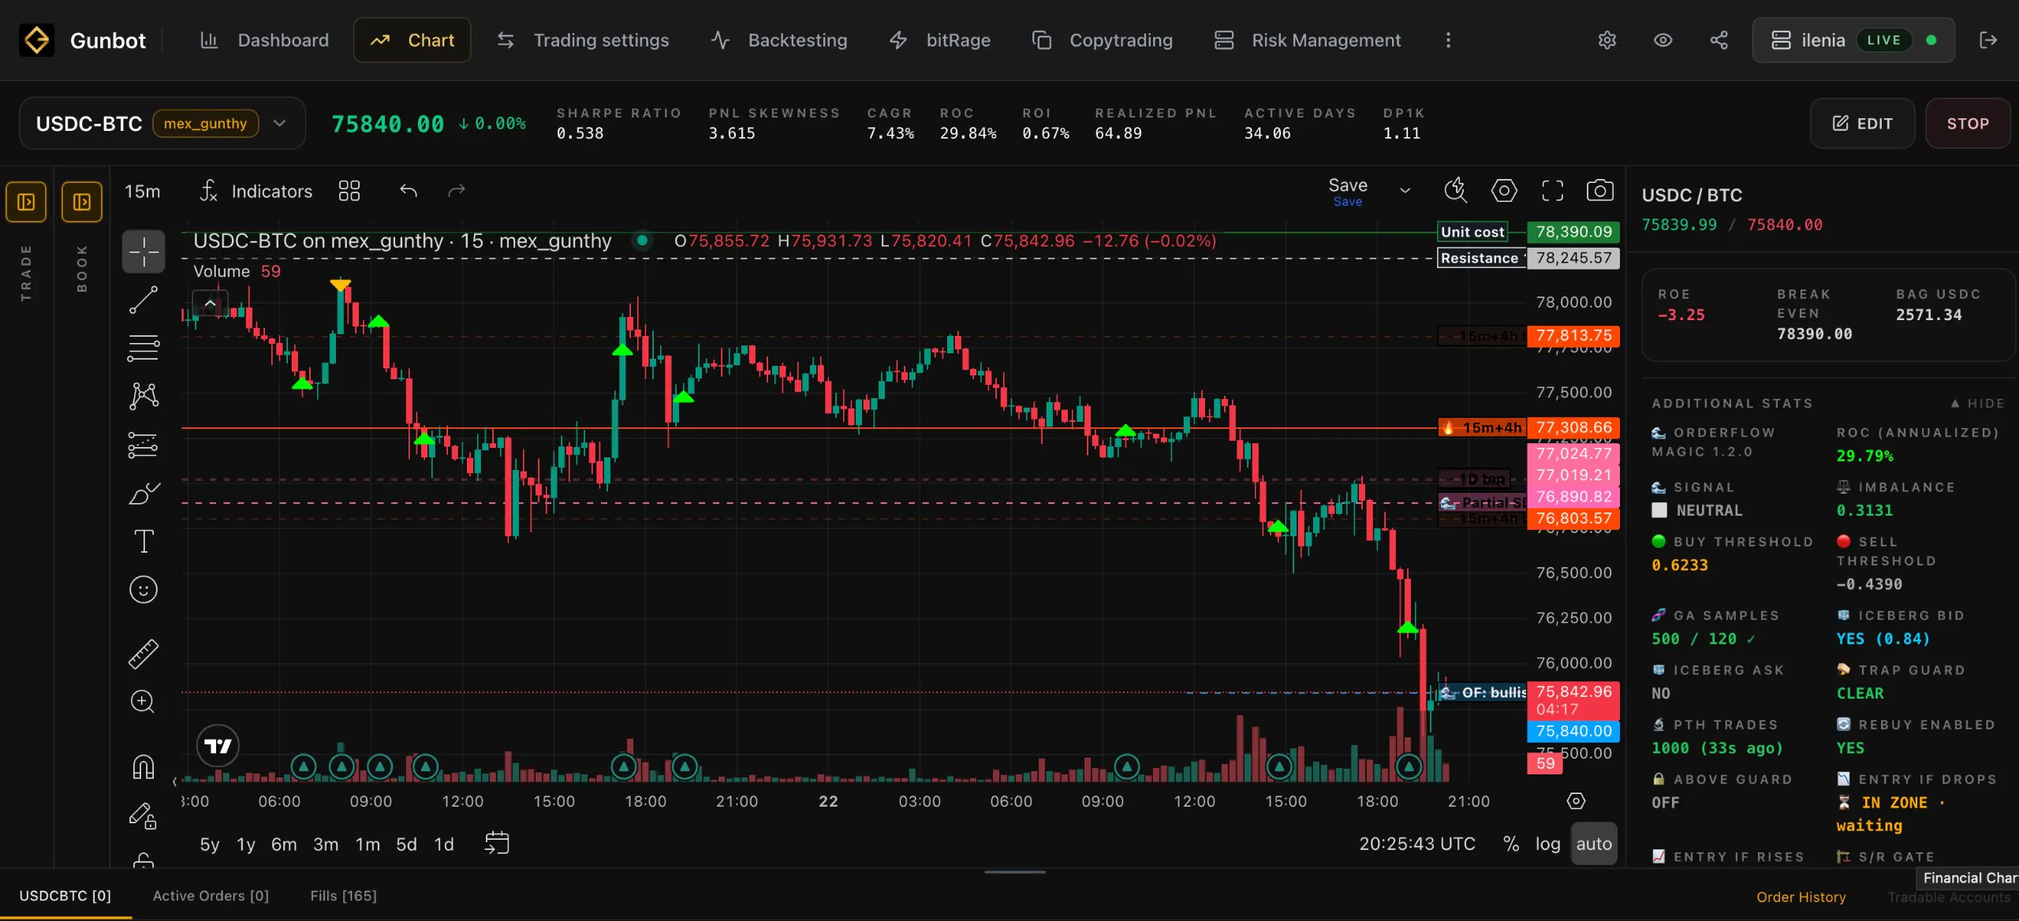Select the 1y time range

[246, 845]
